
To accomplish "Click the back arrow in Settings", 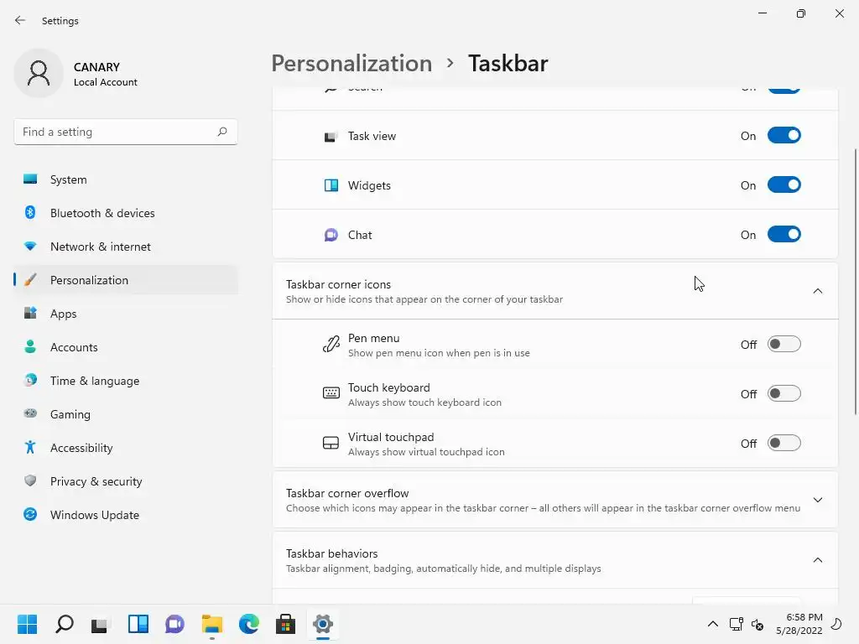I will point(20,20).
